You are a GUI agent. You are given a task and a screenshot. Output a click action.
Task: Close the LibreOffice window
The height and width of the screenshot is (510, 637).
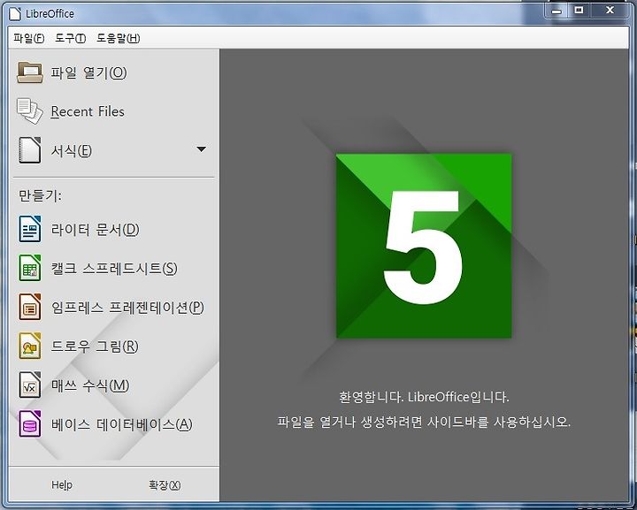tap(610, 11)
